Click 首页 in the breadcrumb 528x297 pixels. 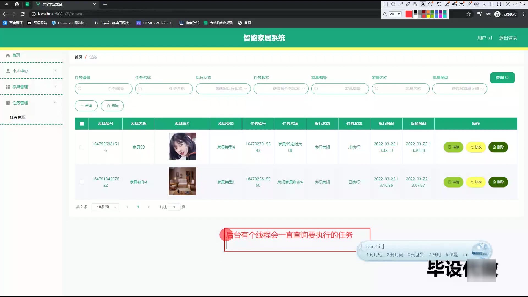[x=78, y=57]
